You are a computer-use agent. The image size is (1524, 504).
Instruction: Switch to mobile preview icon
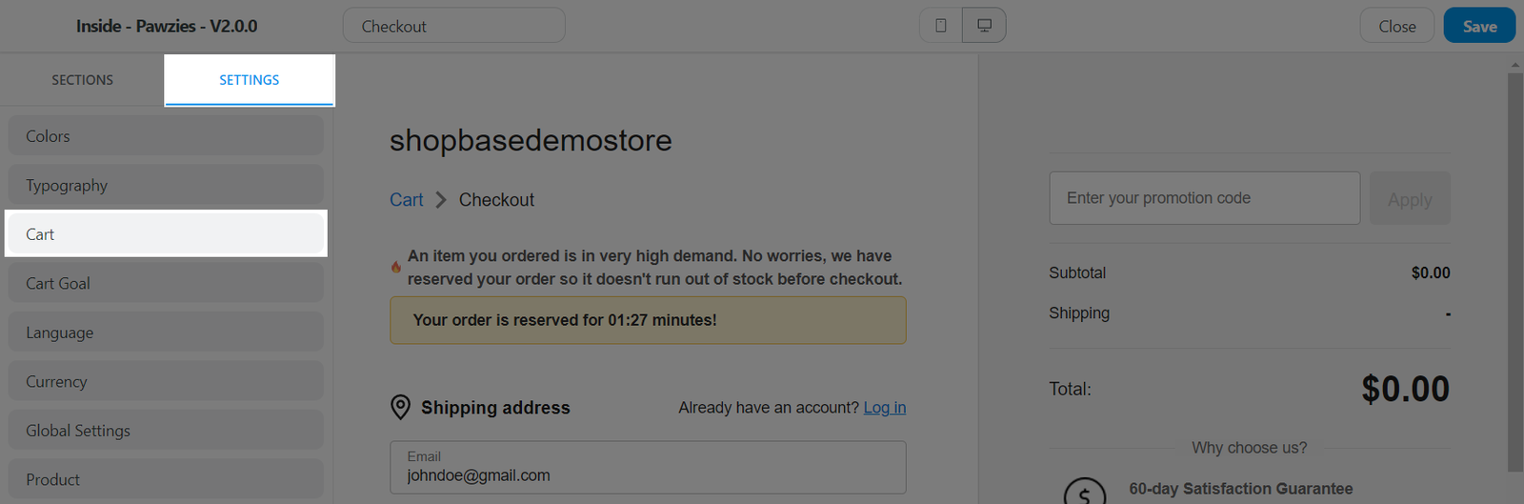pos(940,26)
